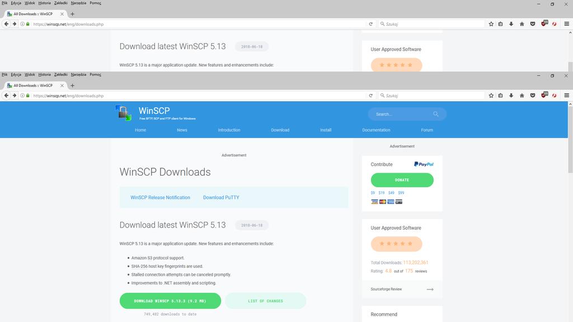The width and height of the screenshot is (573, 322).
Task: Close the All Downloads tab in lower window
Action: coord(62,86)
